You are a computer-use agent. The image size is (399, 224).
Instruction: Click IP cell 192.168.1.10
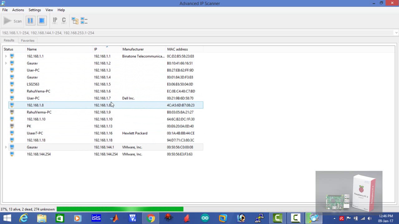coord(103,119)
